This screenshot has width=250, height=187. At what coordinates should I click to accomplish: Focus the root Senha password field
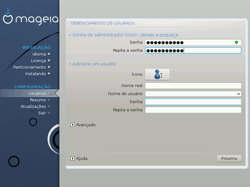(x=193, y=42)
